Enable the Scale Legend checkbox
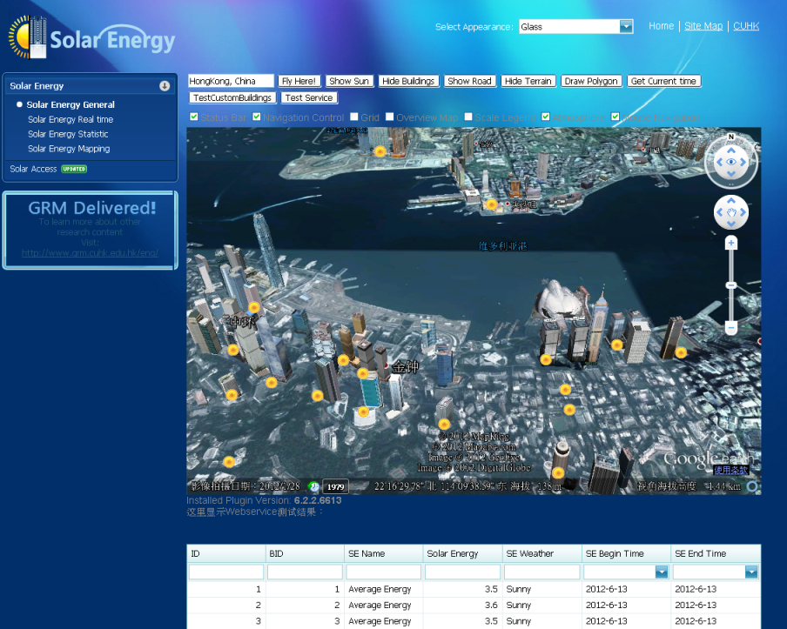 click(468, 117)
